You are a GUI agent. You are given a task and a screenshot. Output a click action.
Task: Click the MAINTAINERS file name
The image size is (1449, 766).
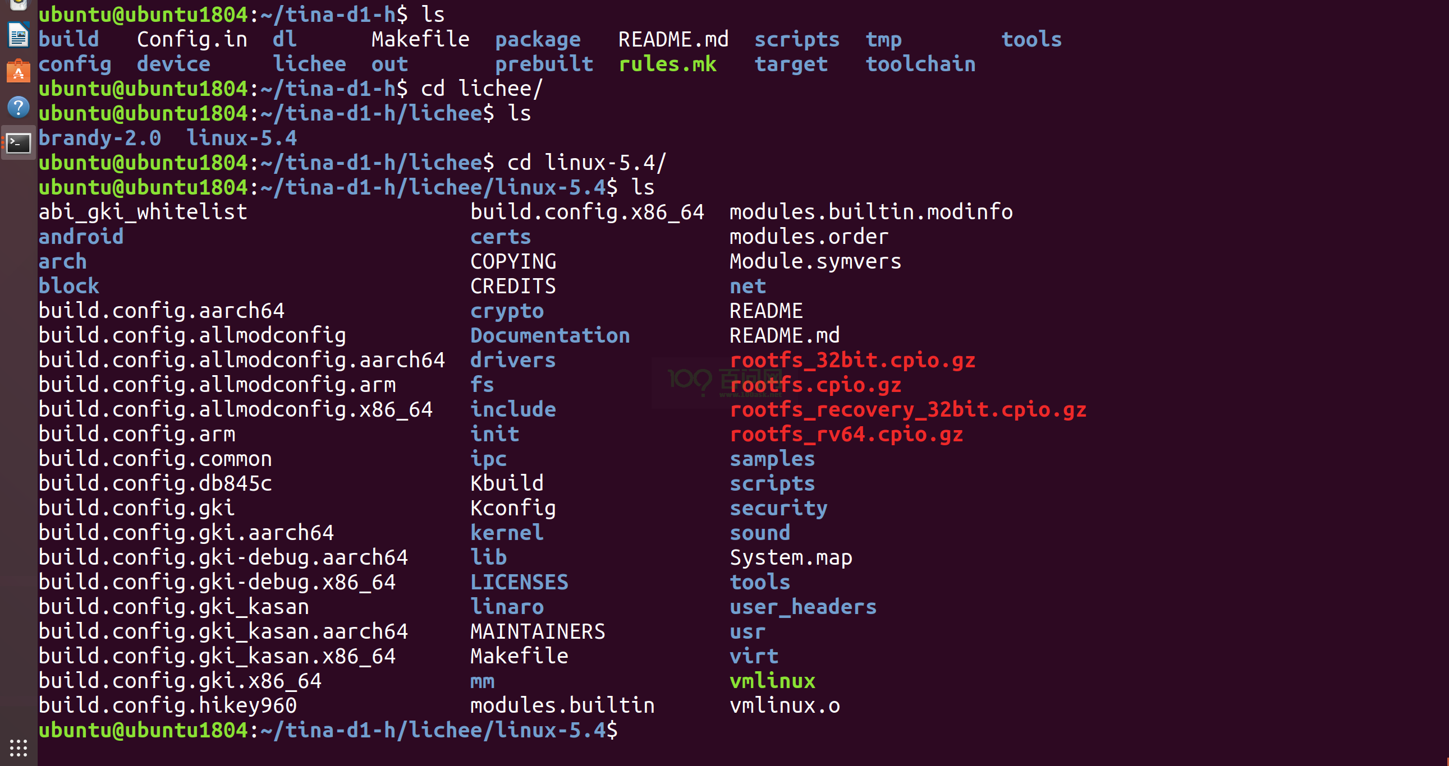pos(537,631)
